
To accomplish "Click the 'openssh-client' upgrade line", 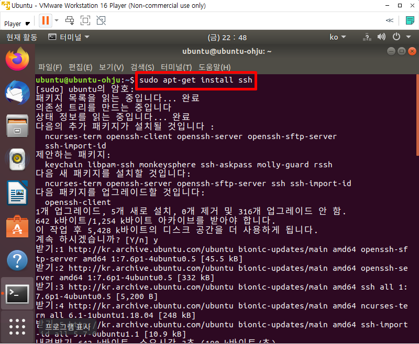I will pos(78,202).
